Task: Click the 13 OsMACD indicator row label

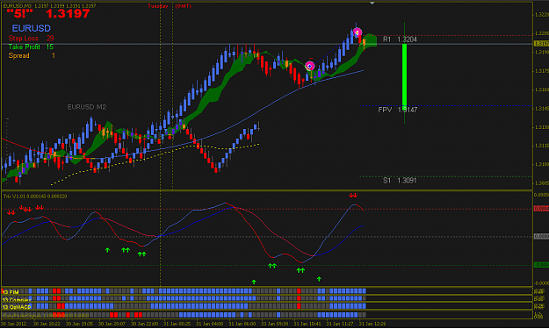Action: click(17, 307)
